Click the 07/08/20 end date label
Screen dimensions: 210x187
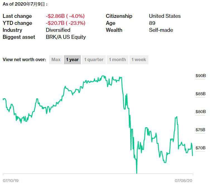point(184,181)
